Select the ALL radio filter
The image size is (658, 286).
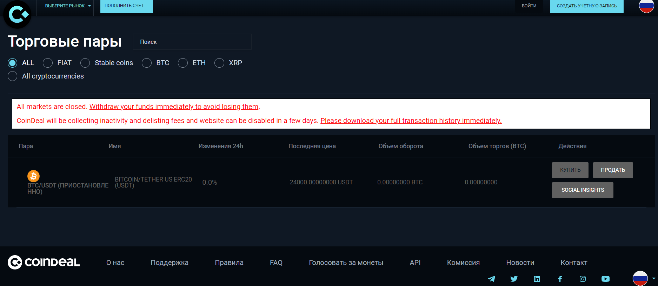[13, 63]
